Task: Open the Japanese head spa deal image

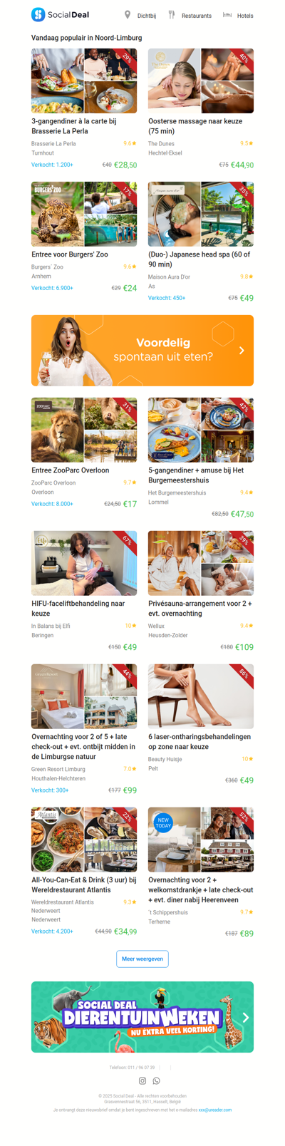Action: tap(201, 214)
